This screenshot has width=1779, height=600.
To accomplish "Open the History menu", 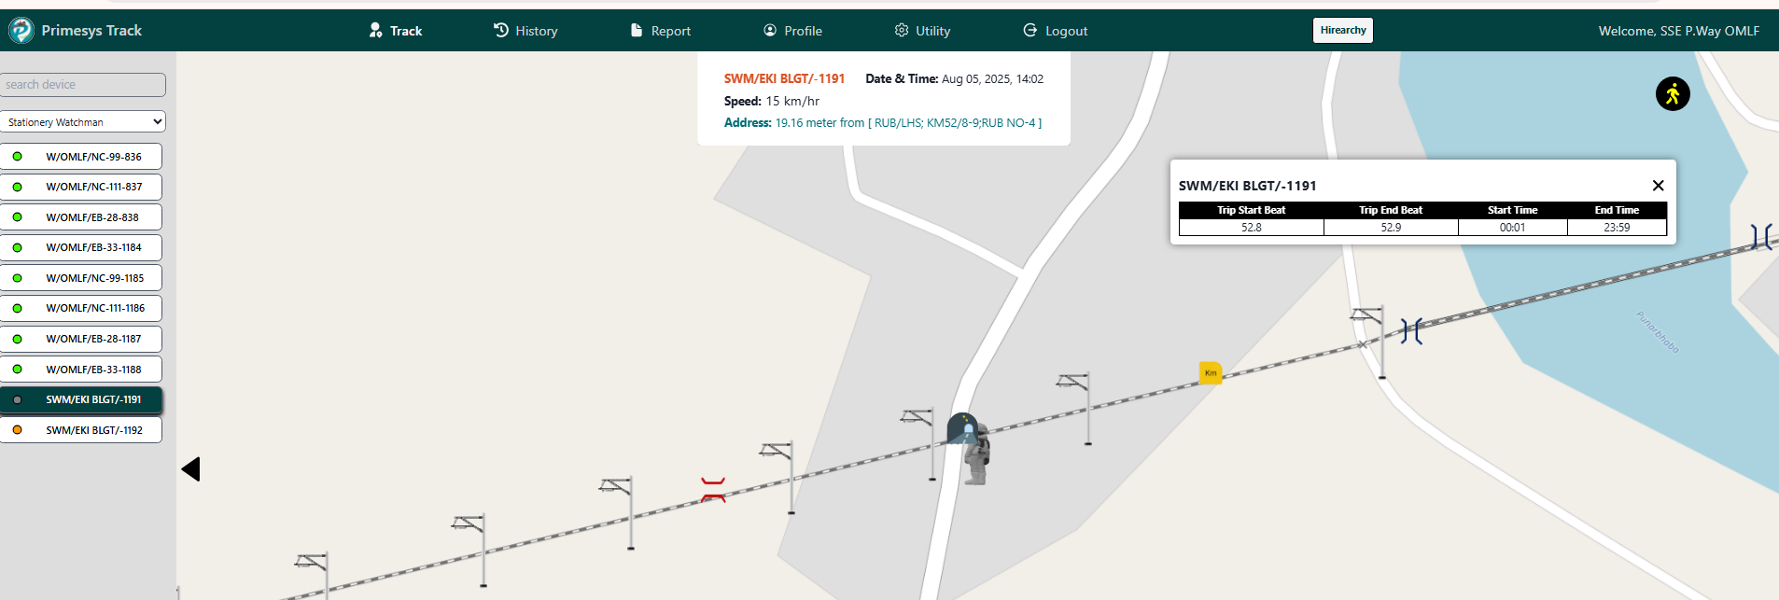I will coord(525,31).
